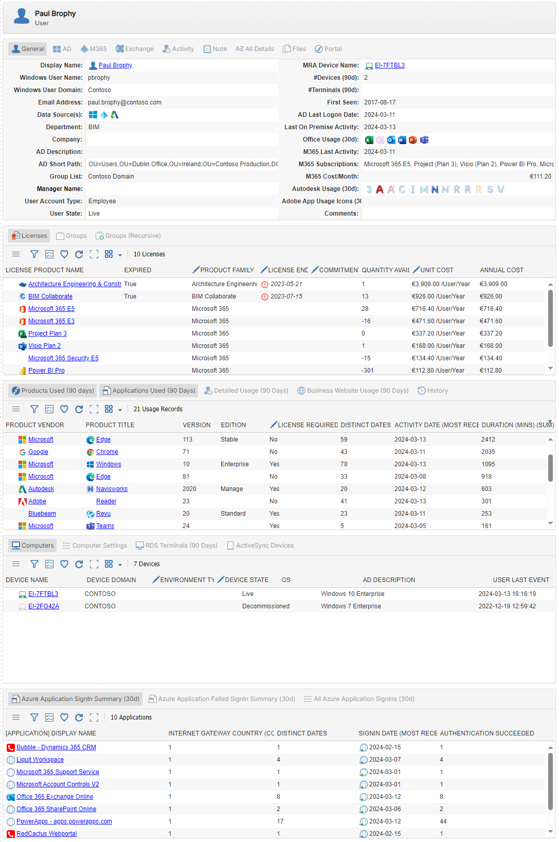Click the refresh icon in Licenses toolbar
The image size is (559, 842).
[x=79, y=254]
